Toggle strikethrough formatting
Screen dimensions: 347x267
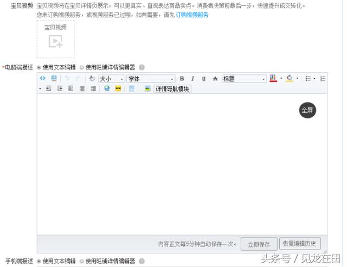[215, 79]
